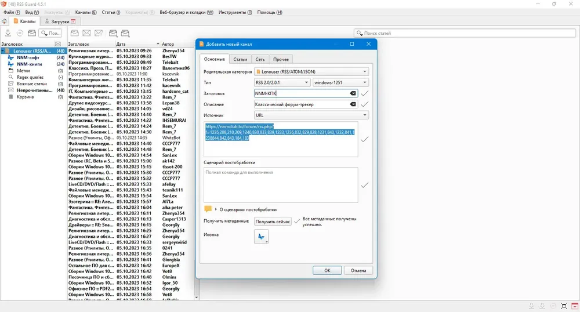Open the RSS 2.0/2.0.1 type dropdown
This screenshot has width=580, height=312.
282,82
